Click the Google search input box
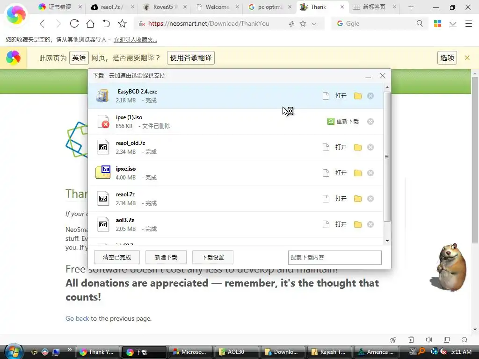The height and width of the screenshot is (359, 479). tap(379, 23)
